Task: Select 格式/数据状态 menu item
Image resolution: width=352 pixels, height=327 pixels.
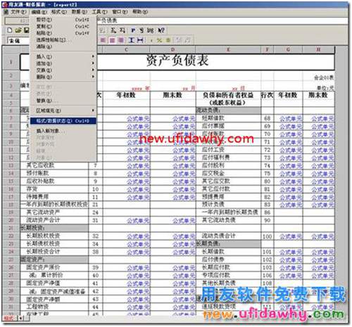Action: click(63, 121)
